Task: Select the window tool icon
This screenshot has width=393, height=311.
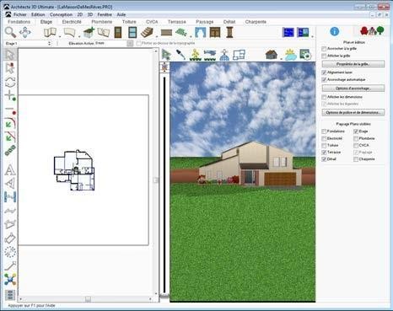Action: click(x=132, y=32)
